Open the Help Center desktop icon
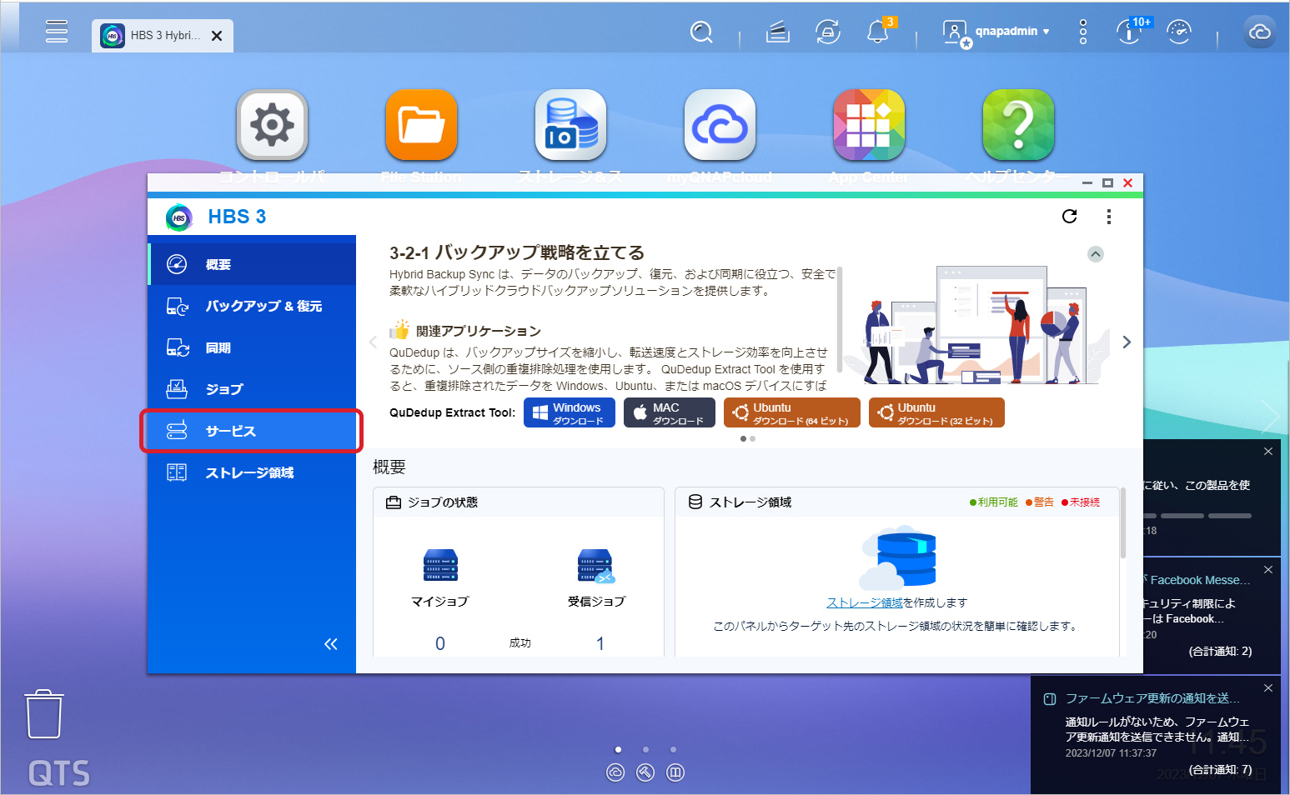The image size is (1290, 795). [1018, 125]
